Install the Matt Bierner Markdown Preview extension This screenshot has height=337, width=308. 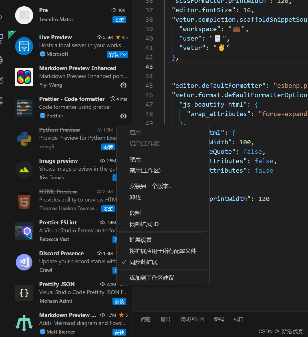(x=119, y=332)
